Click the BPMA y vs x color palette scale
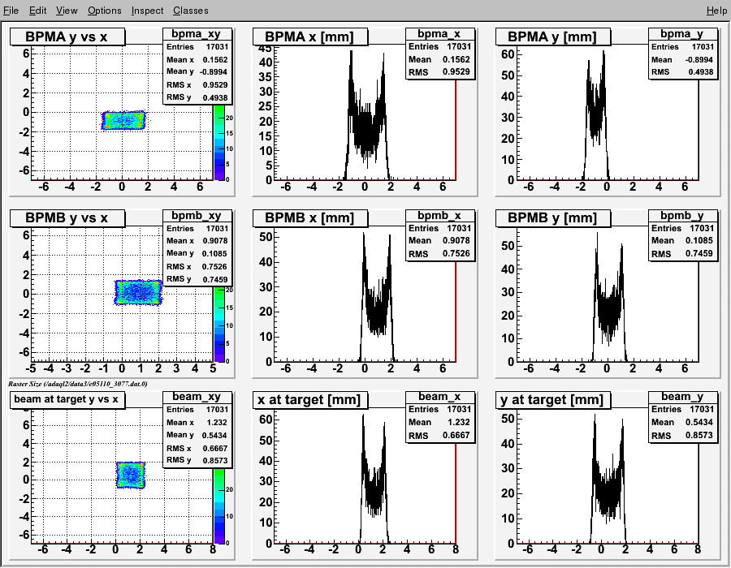731x568 pixels. pyautogui.click(x=219, y=143)
